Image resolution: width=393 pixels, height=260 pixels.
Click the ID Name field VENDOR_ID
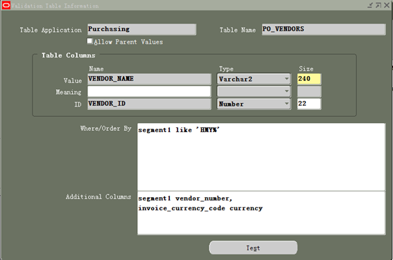(149, 104)
